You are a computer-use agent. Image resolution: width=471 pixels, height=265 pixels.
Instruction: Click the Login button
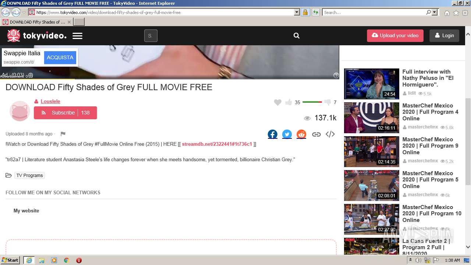[x=444, y=36]
